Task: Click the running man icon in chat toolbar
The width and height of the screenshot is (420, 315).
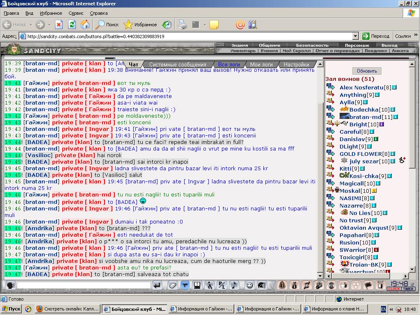Action: pyautogui.click(x=210, y=285)
